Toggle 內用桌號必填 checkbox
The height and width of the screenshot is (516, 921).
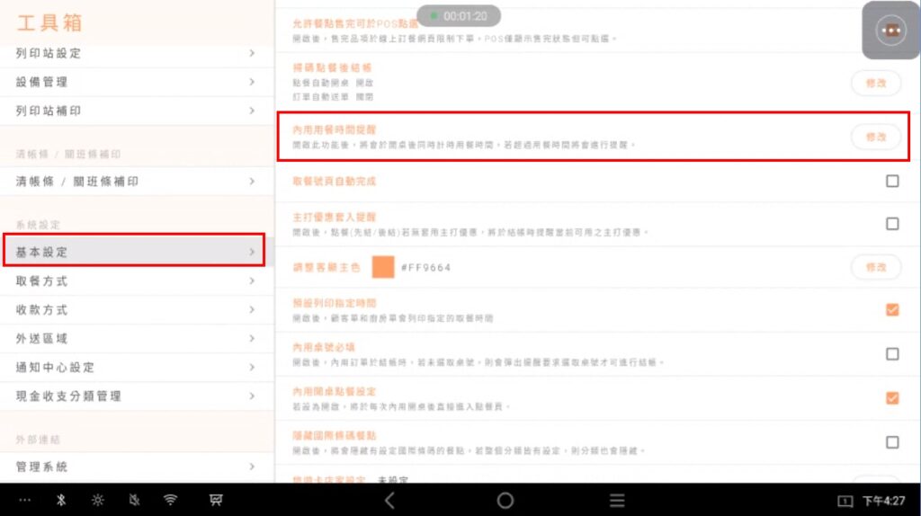coord(892,353)
